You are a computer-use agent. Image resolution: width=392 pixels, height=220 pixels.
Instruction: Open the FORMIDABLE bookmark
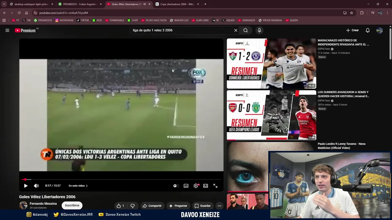coord(115,20)
